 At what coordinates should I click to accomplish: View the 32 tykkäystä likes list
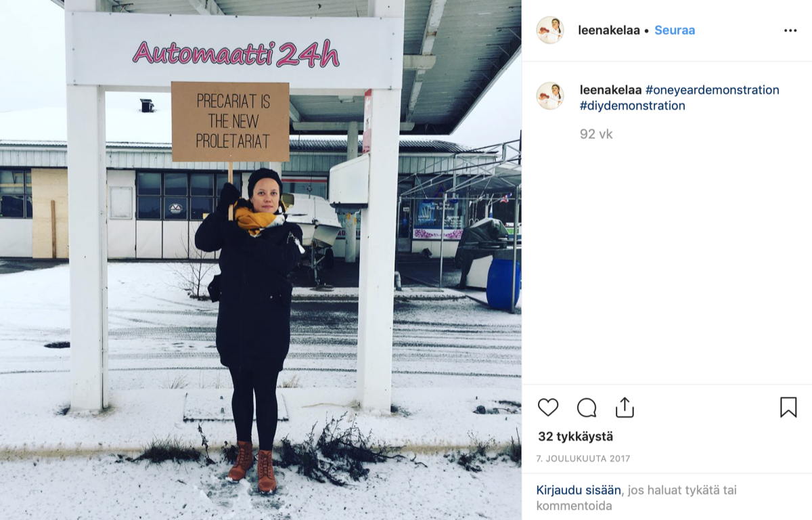(576, 437)
